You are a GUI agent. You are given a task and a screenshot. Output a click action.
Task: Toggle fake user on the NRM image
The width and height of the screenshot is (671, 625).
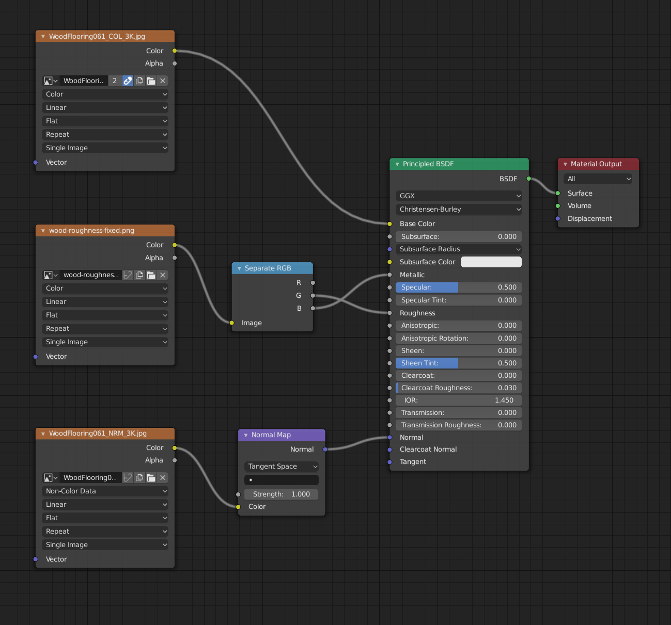pos(128,478)
